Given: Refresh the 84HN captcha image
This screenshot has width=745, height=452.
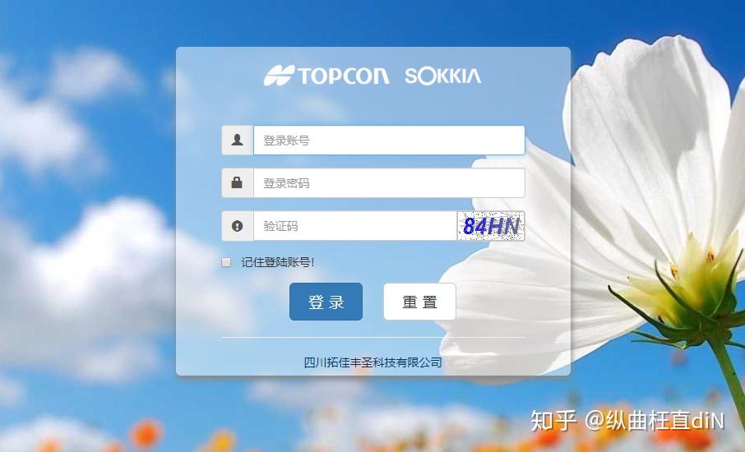Looking at the screenshot, I should pos(491,226).
